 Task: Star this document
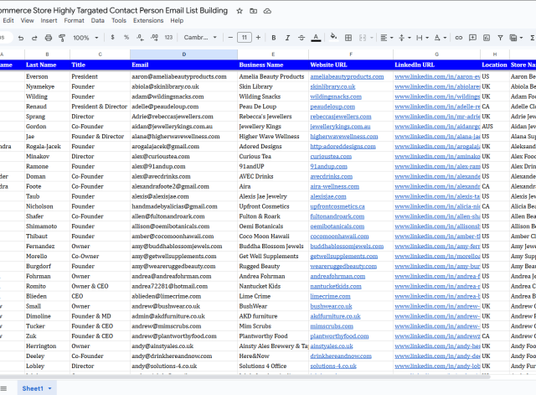click(x=240, y=11)
